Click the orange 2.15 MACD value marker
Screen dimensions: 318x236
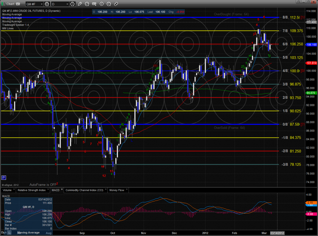click(310, 203)
